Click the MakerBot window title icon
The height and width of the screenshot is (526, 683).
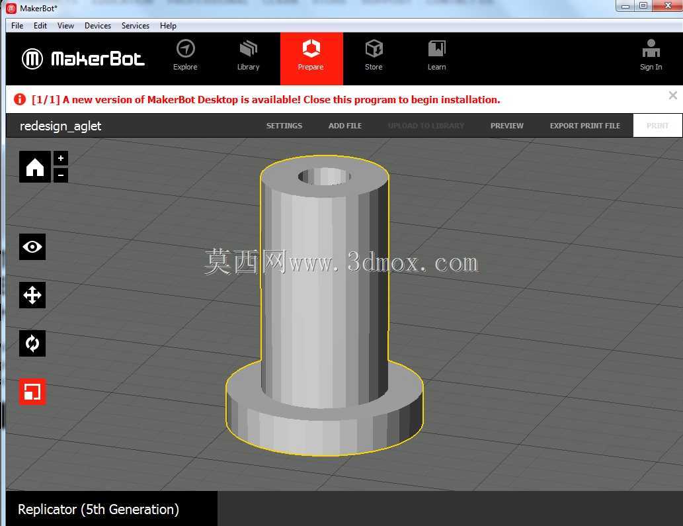click(x=11, y=9)
